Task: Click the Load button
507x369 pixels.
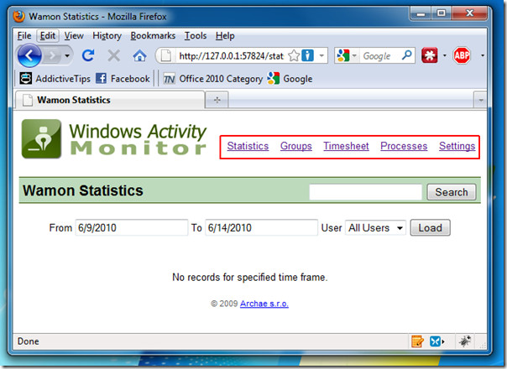Action: [x=430, y=228]
